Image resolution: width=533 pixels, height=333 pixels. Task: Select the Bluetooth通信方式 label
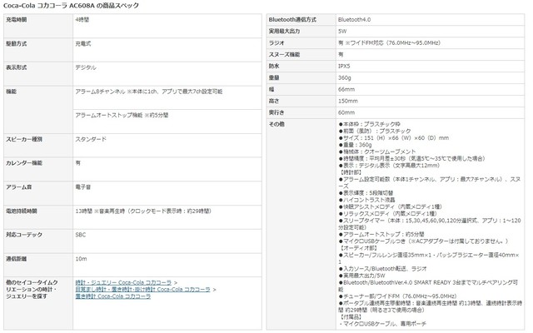[292, 20]
